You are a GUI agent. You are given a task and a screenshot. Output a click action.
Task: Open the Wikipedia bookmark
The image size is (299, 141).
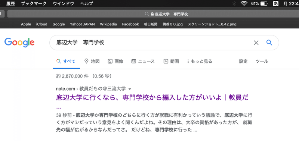click(x=108, y=24)
